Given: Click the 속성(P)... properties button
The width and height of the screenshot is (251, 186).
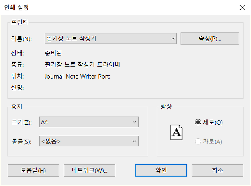Looking at the screenshot, I should pos(210,38).
